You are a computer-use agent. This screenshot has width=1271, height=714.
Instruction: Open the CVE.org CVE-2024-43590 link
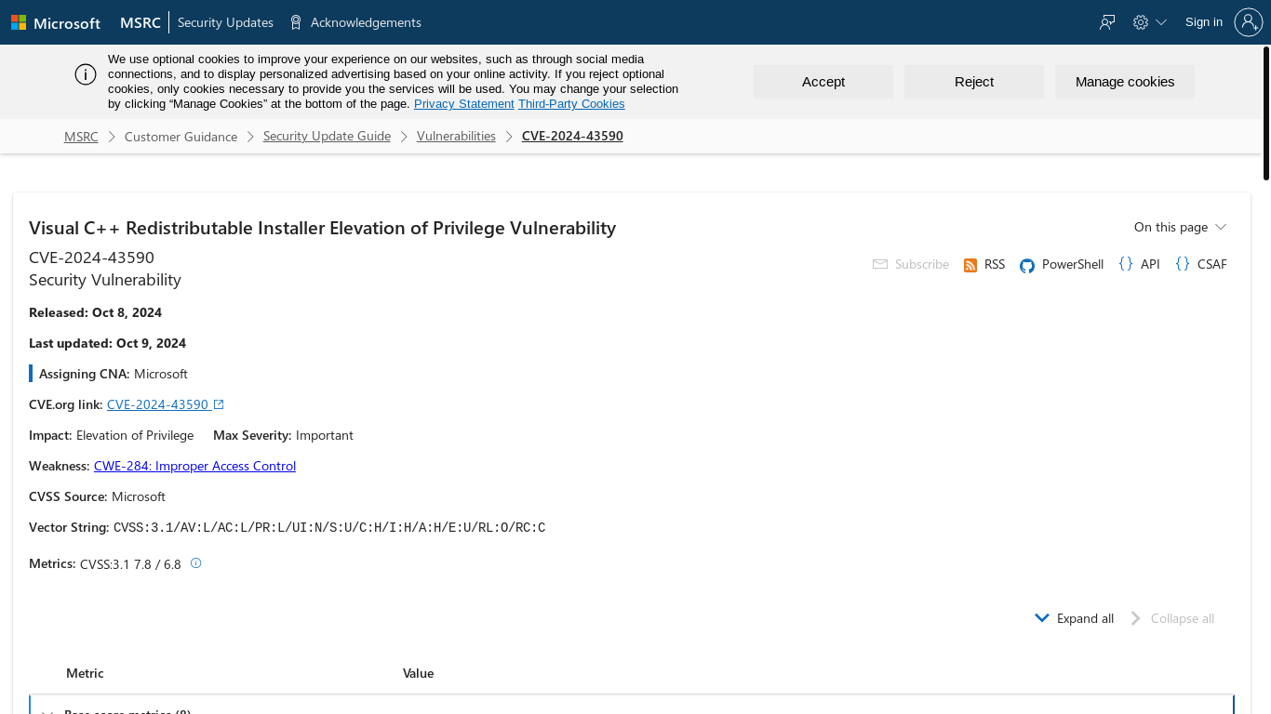(x=157, y=404)
